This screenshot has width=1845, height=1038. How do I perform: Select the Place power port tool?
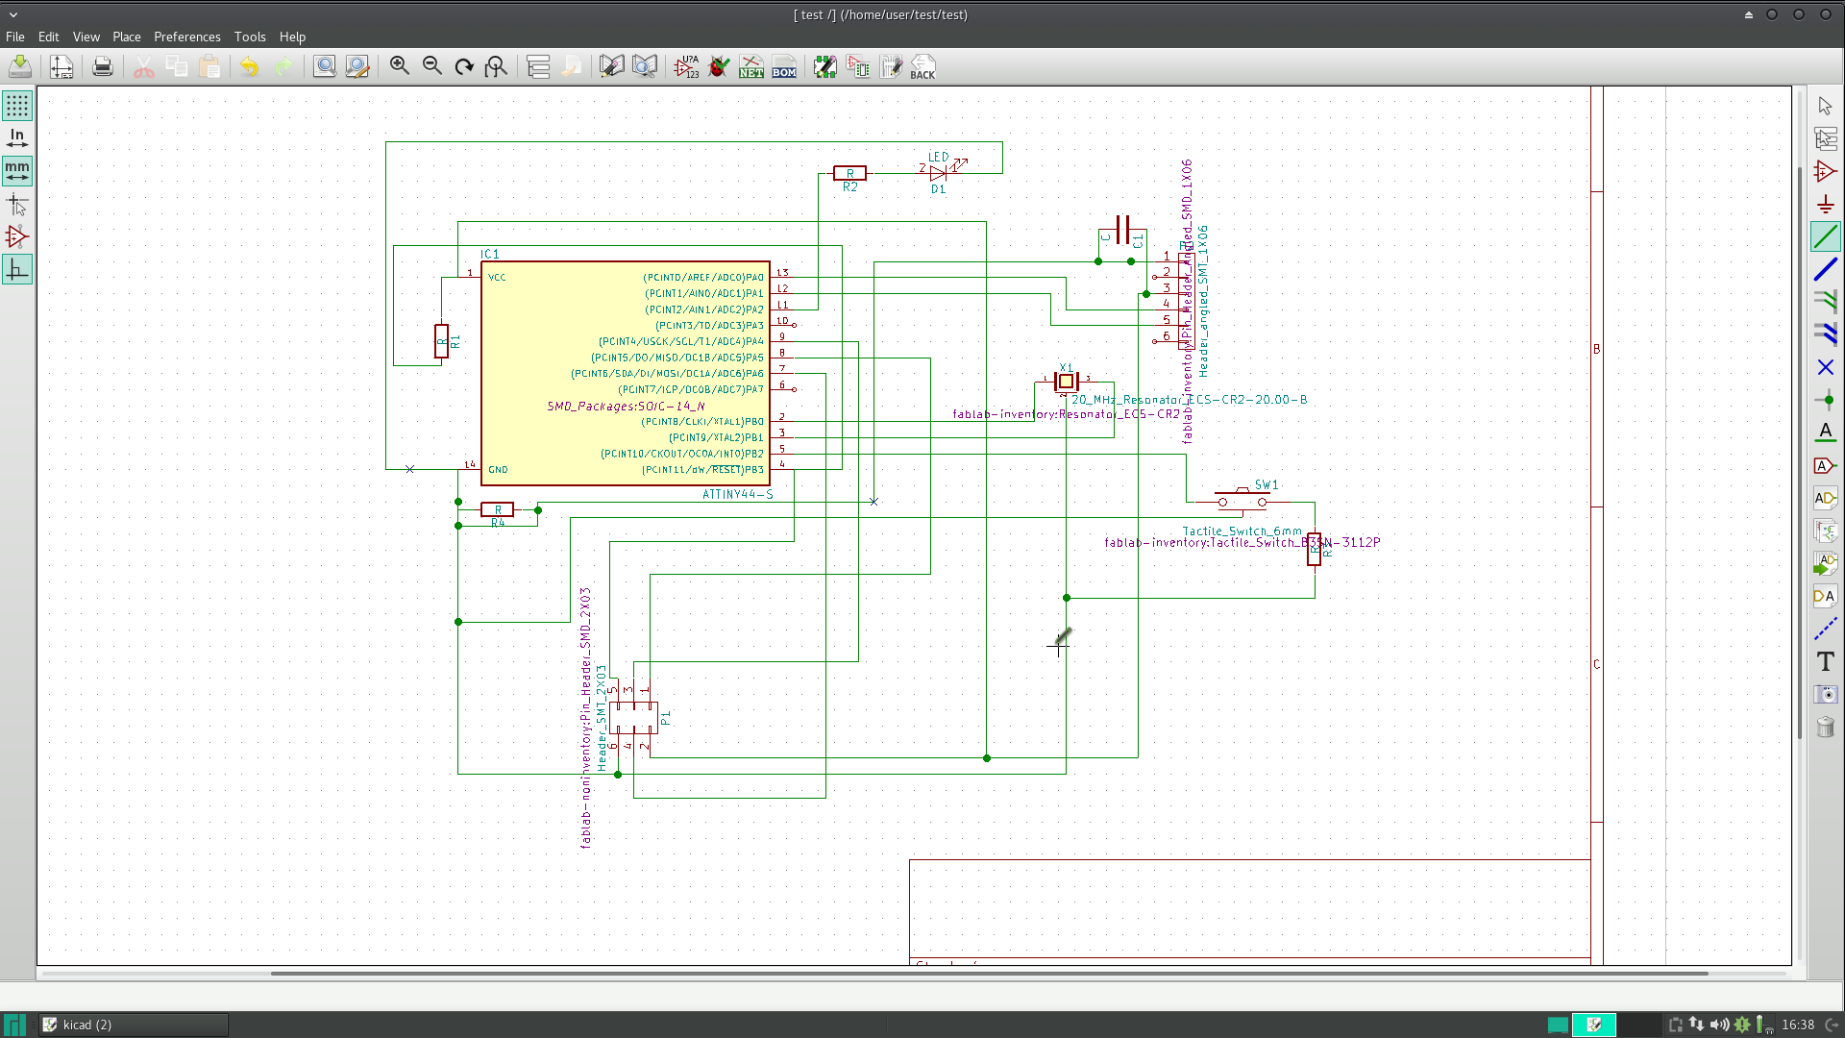(1826, 204)
